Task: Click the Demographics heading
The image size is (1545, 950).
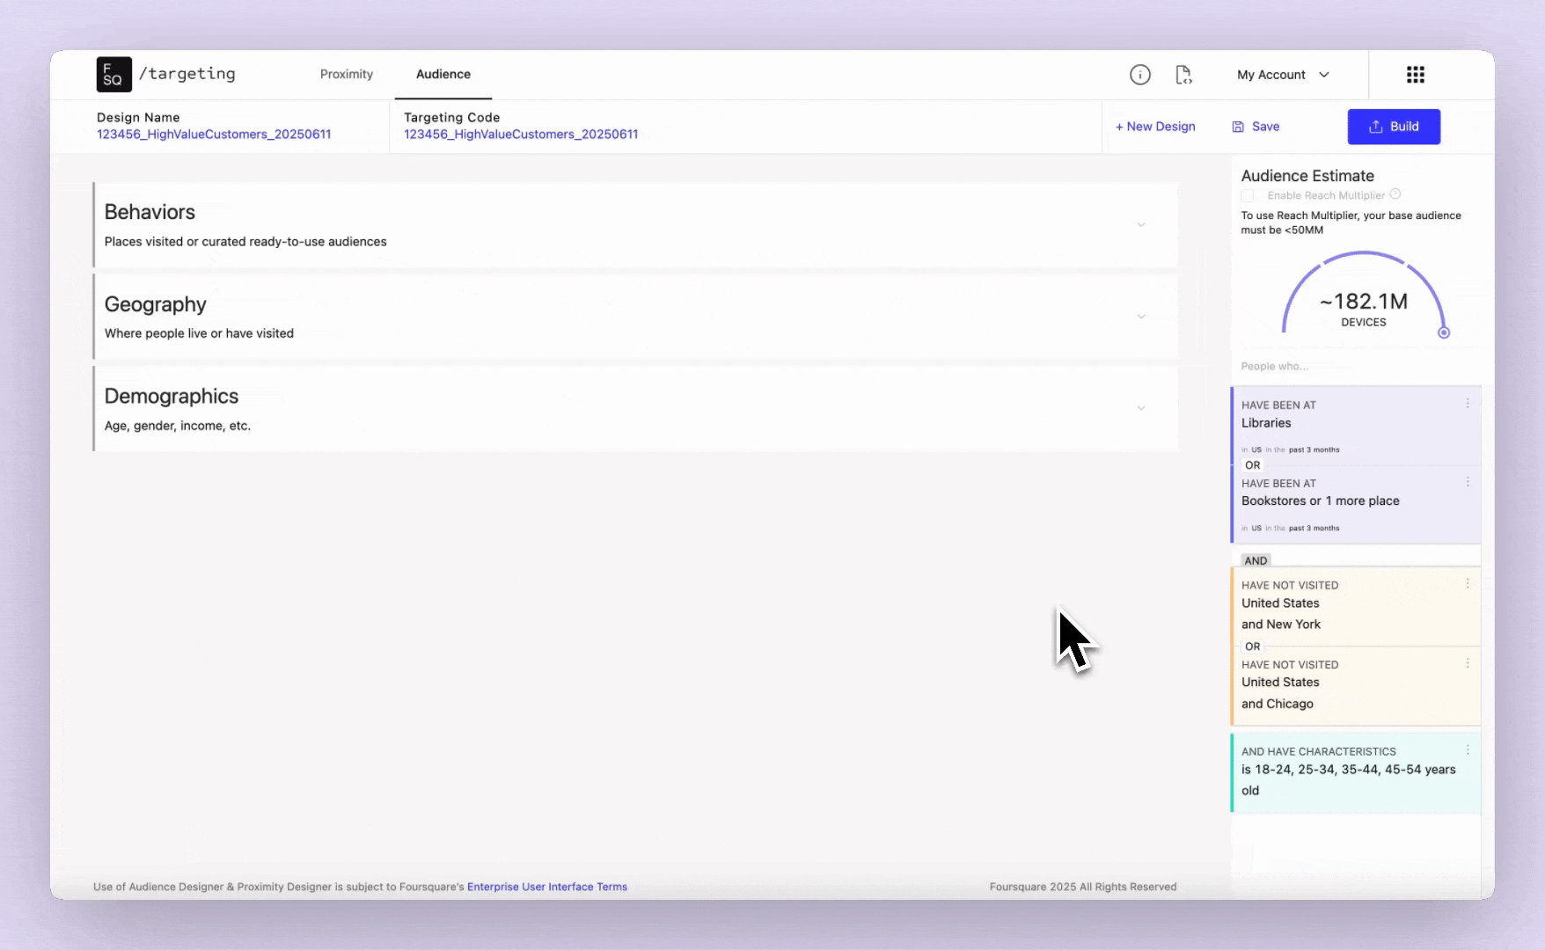Action: point(172,396)
